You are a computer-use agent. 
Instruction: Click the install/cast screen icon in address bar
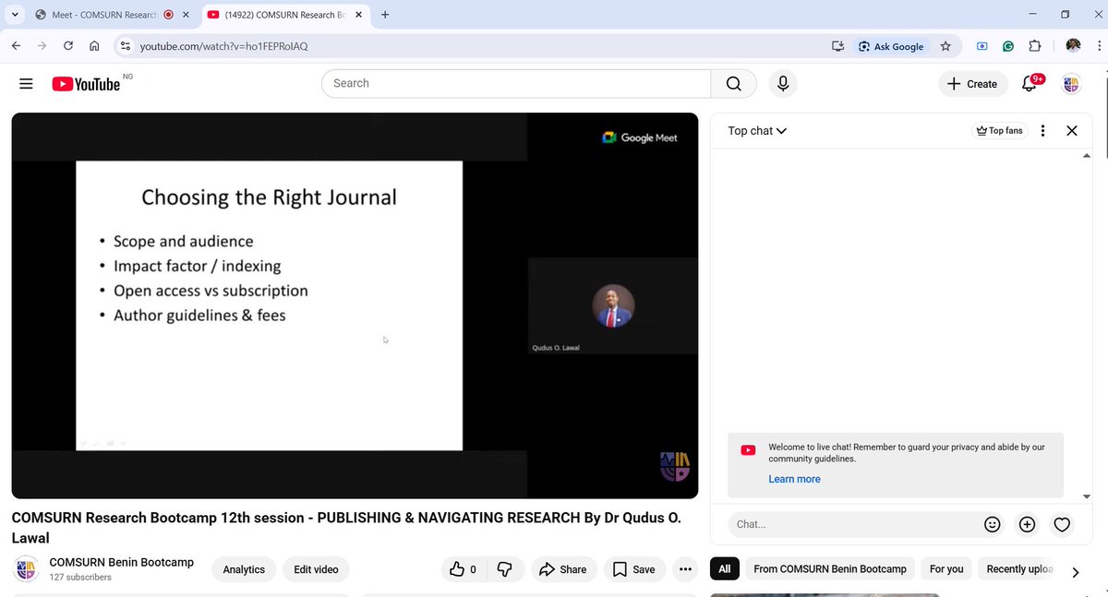click(838, 46)
